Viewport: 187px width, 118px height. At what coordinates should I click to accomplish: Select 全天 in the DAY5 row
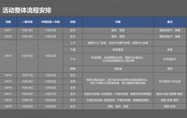73,82
